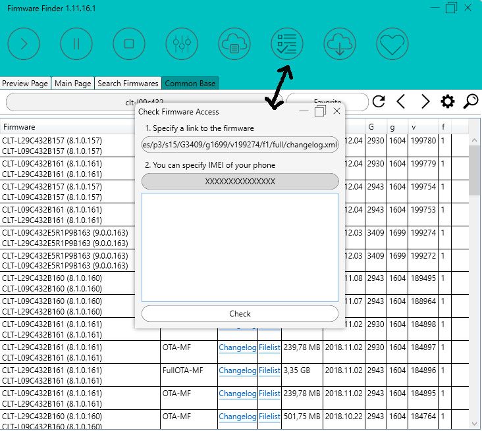Click the G column header
This screenshot has width=482, height=431.
pyautogui.click(x=376, y=127)
